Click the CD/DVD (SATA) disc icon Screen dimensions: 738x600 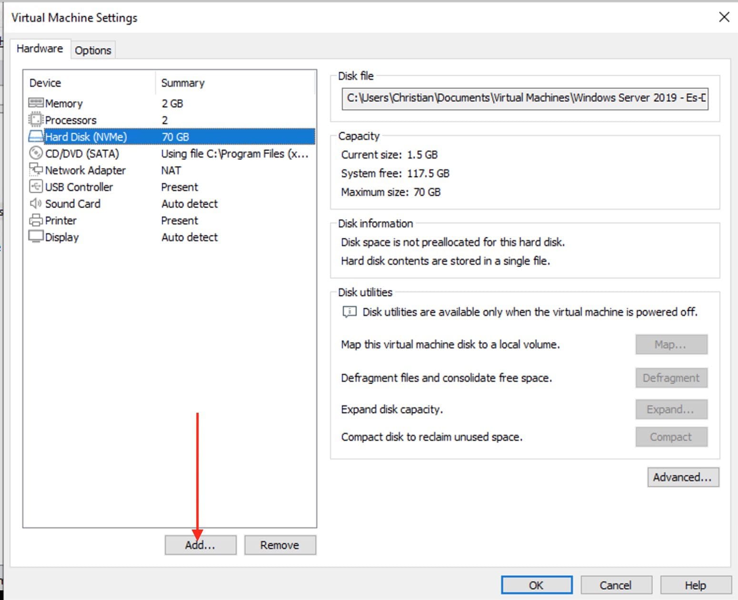(x=36, y=153)
